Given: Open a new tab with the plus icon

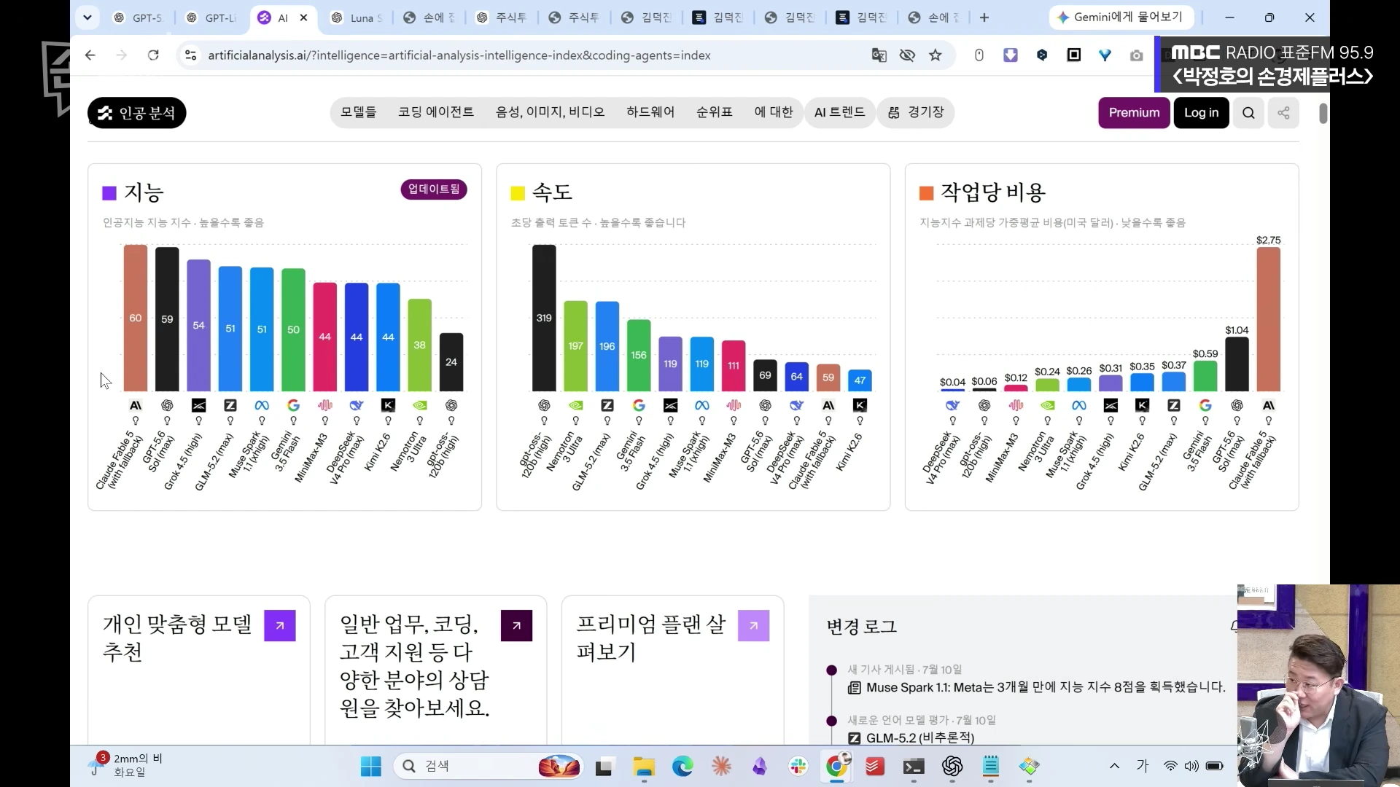Looking at the screenshot, I should click(984, 17).
